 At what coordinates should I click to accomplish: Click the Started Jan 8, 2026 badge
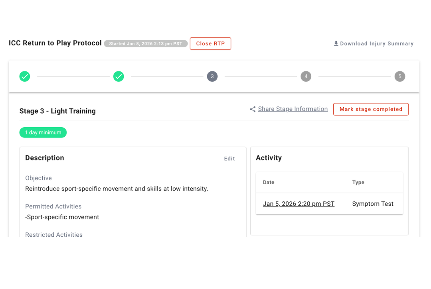pyautogui.click(x=146, y=44)
